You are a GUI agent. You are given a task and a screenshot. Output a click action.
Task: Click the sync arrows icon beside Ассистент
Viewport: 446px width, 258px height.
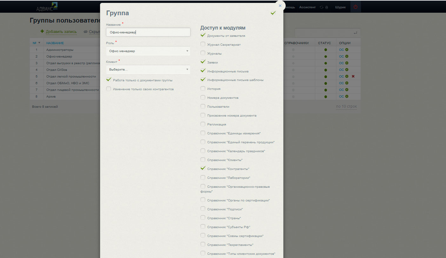point(321,7)
